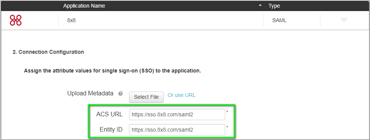Click into the ACS URL text field
Viewport: 370px width, 140px height.
coord(177,114)
